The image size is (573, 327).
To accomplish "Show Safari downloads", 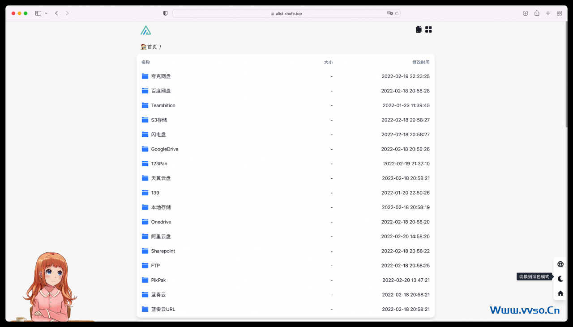I will coord(525,13).
